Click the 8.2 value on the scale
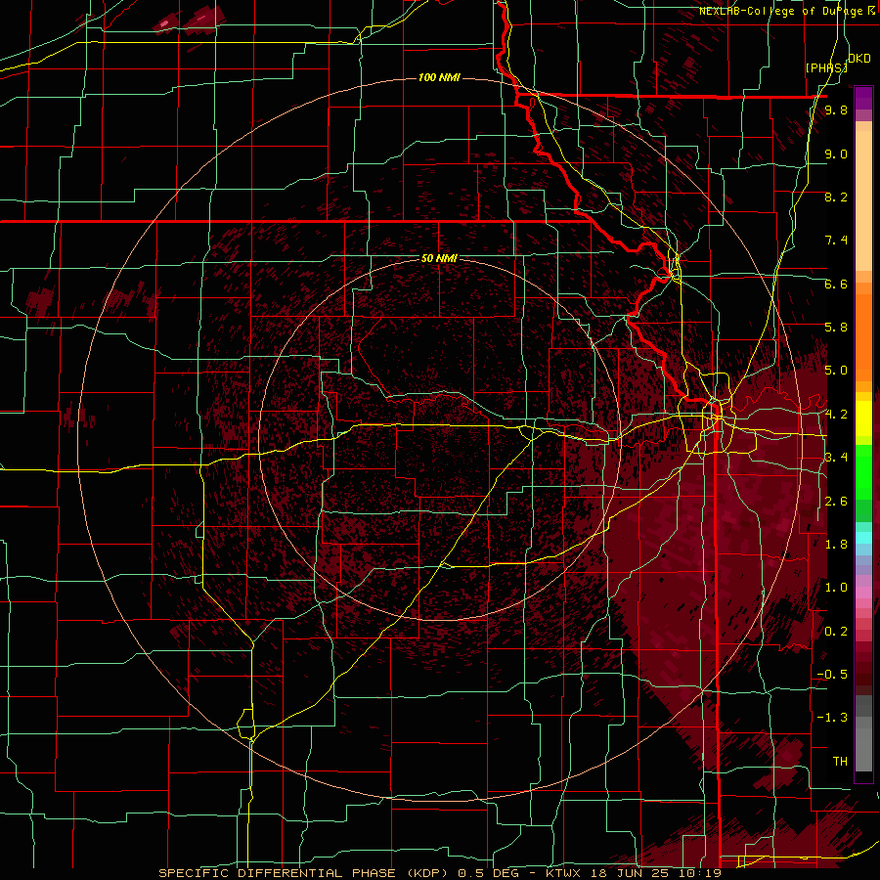Viewport: 880px width, 880px height. (x=836, y=197)
